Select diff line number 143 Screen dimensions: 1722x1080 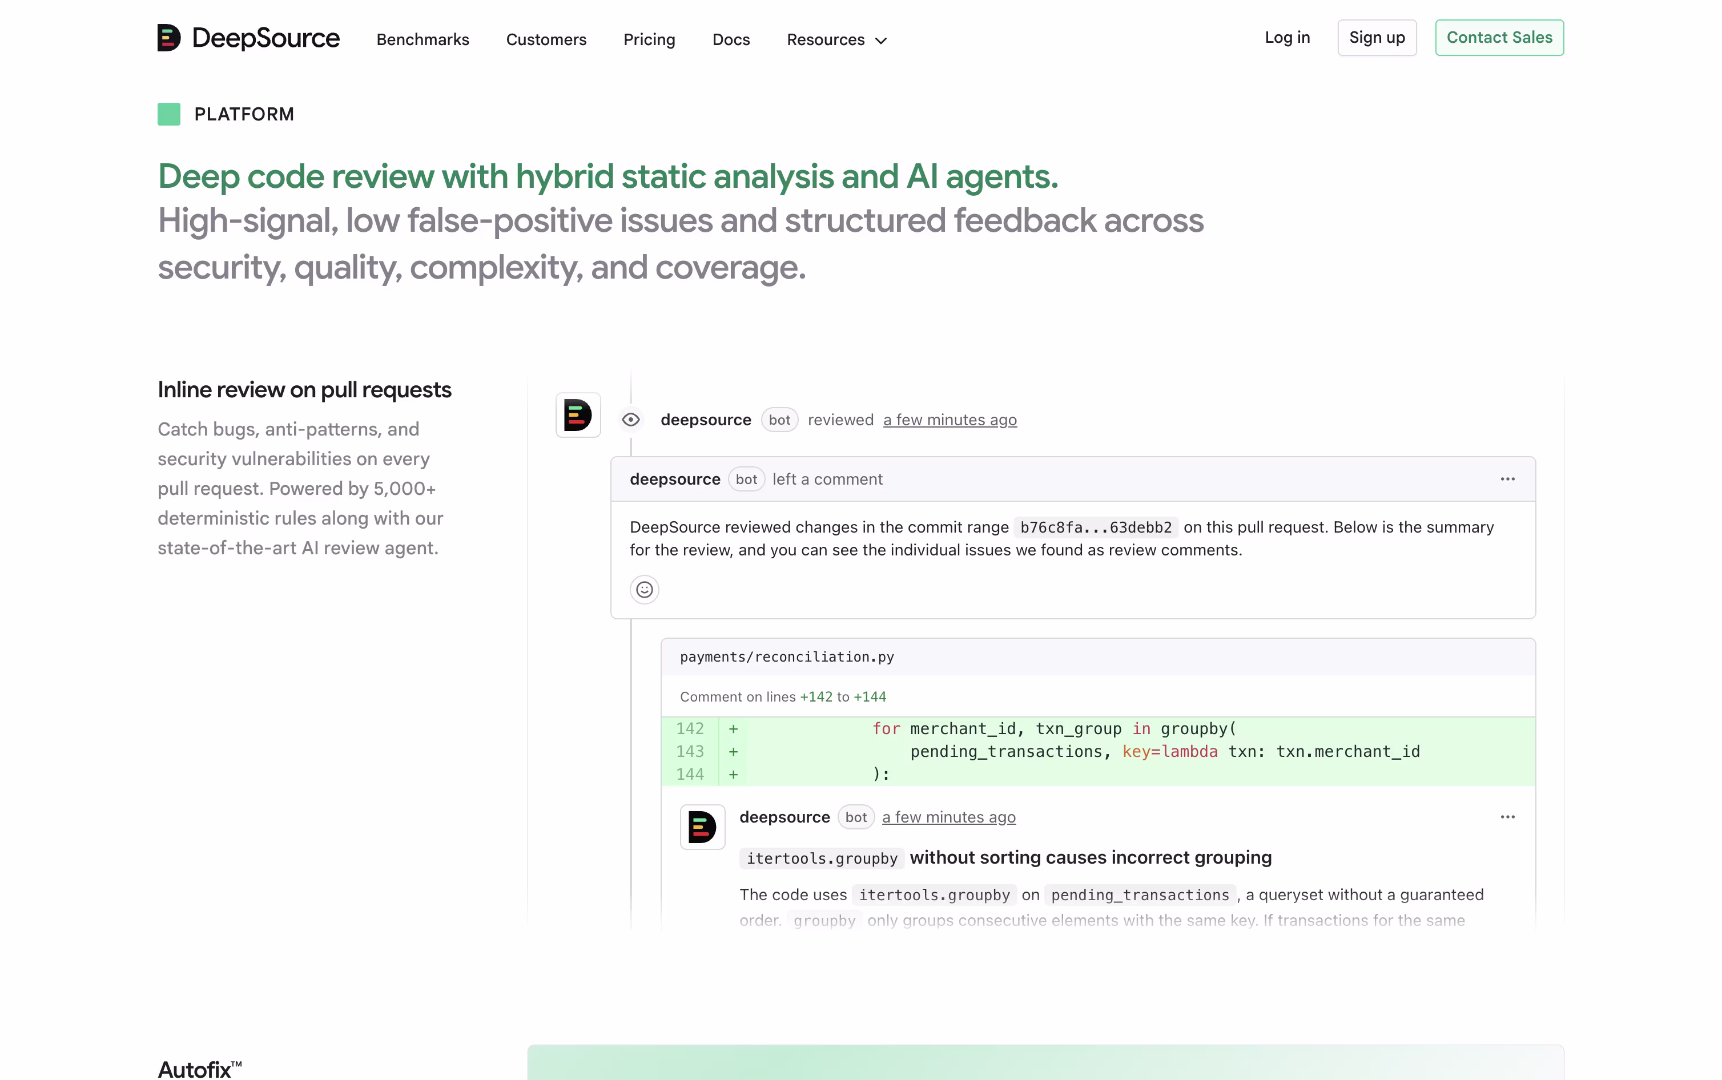click(x=690, y=751)
